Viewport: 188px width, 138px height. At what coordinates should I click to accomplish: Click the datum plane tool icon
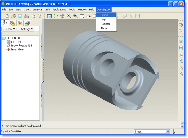181,25
